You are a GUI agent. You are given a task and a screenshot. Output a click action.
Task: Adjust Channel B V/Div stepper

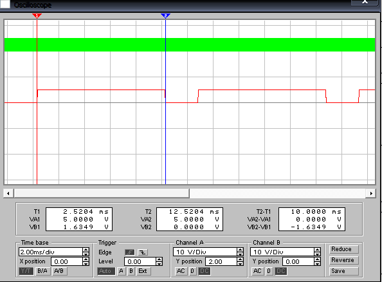tap(317, 252)
